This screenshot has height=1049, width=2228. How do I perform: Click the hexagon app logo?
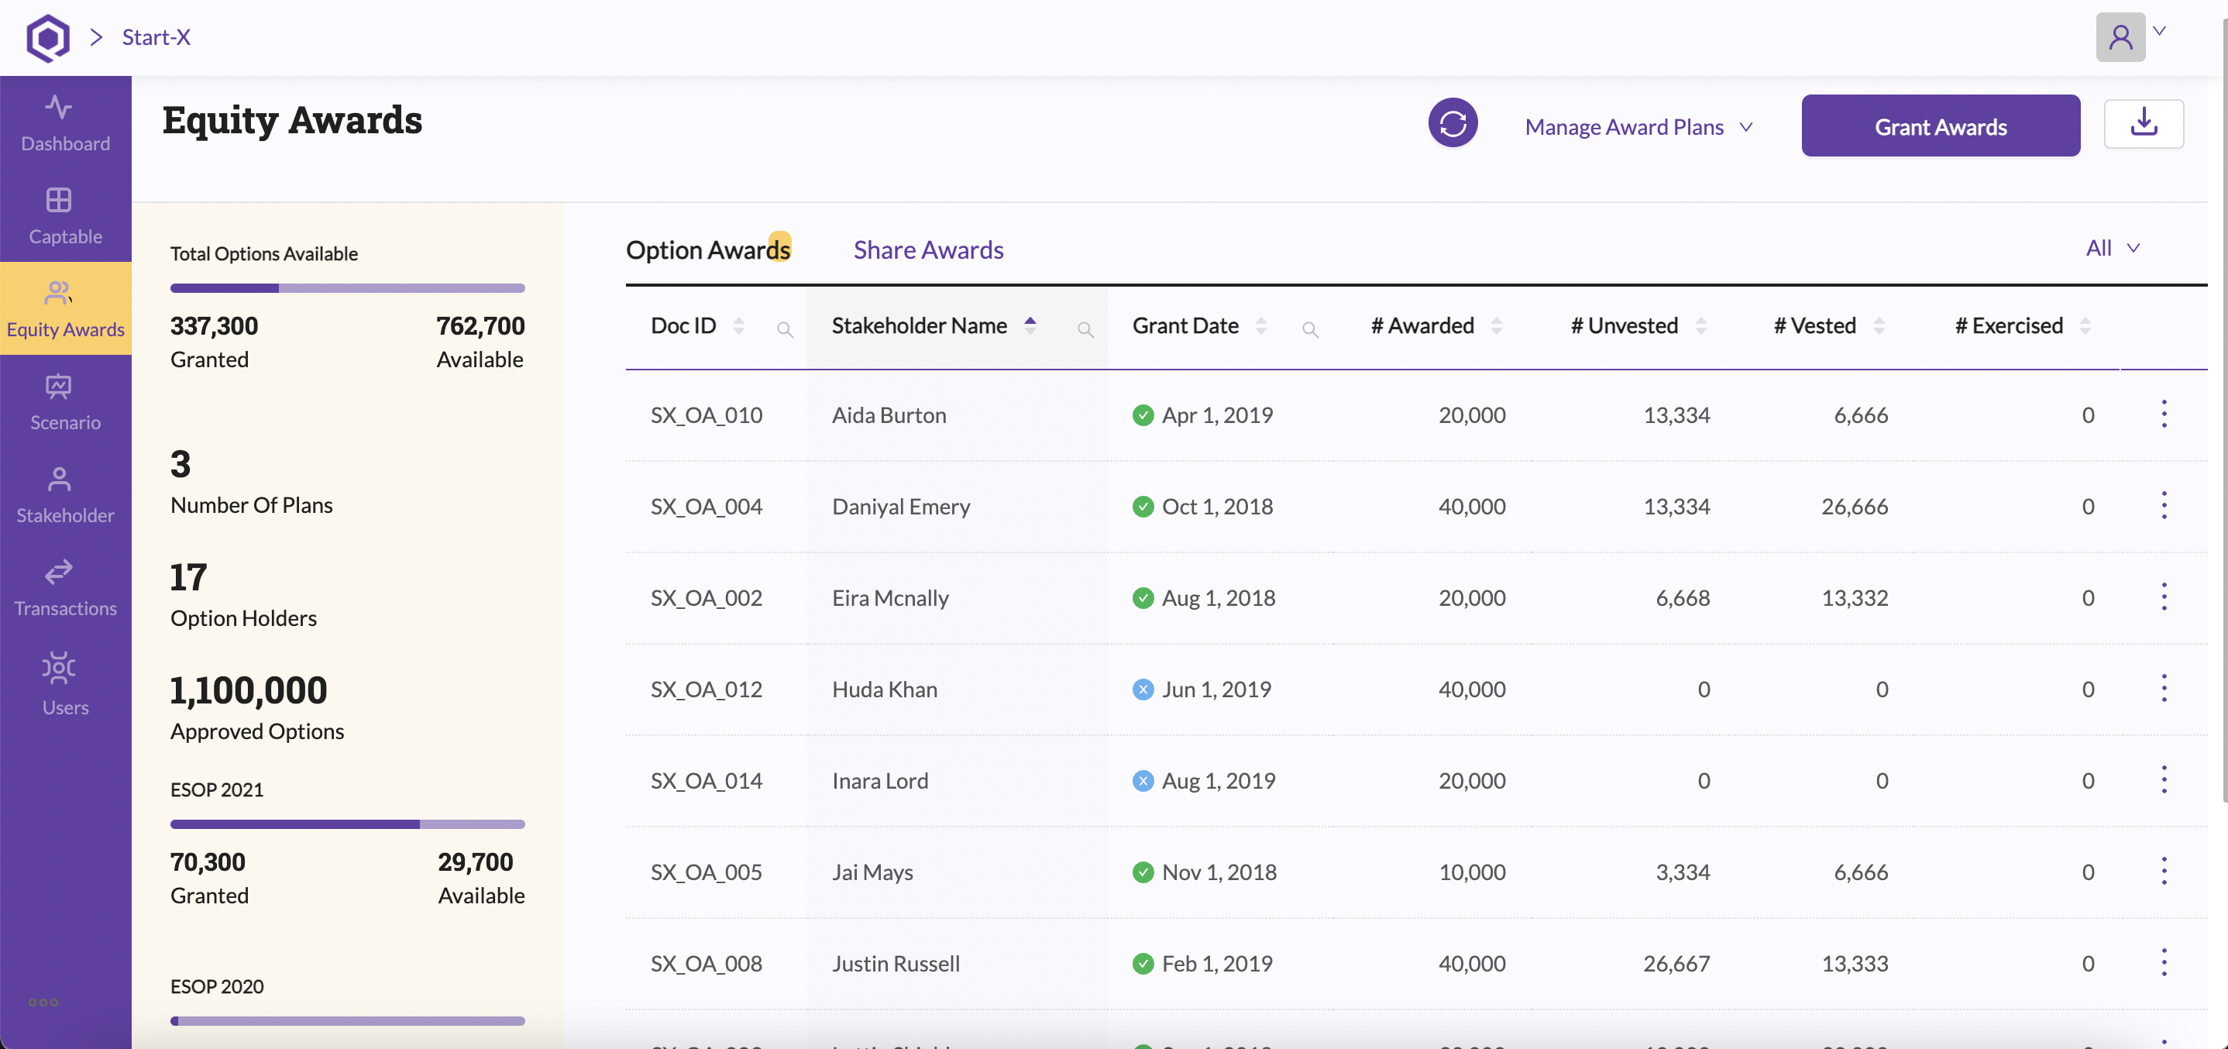(x=47, y=38)
